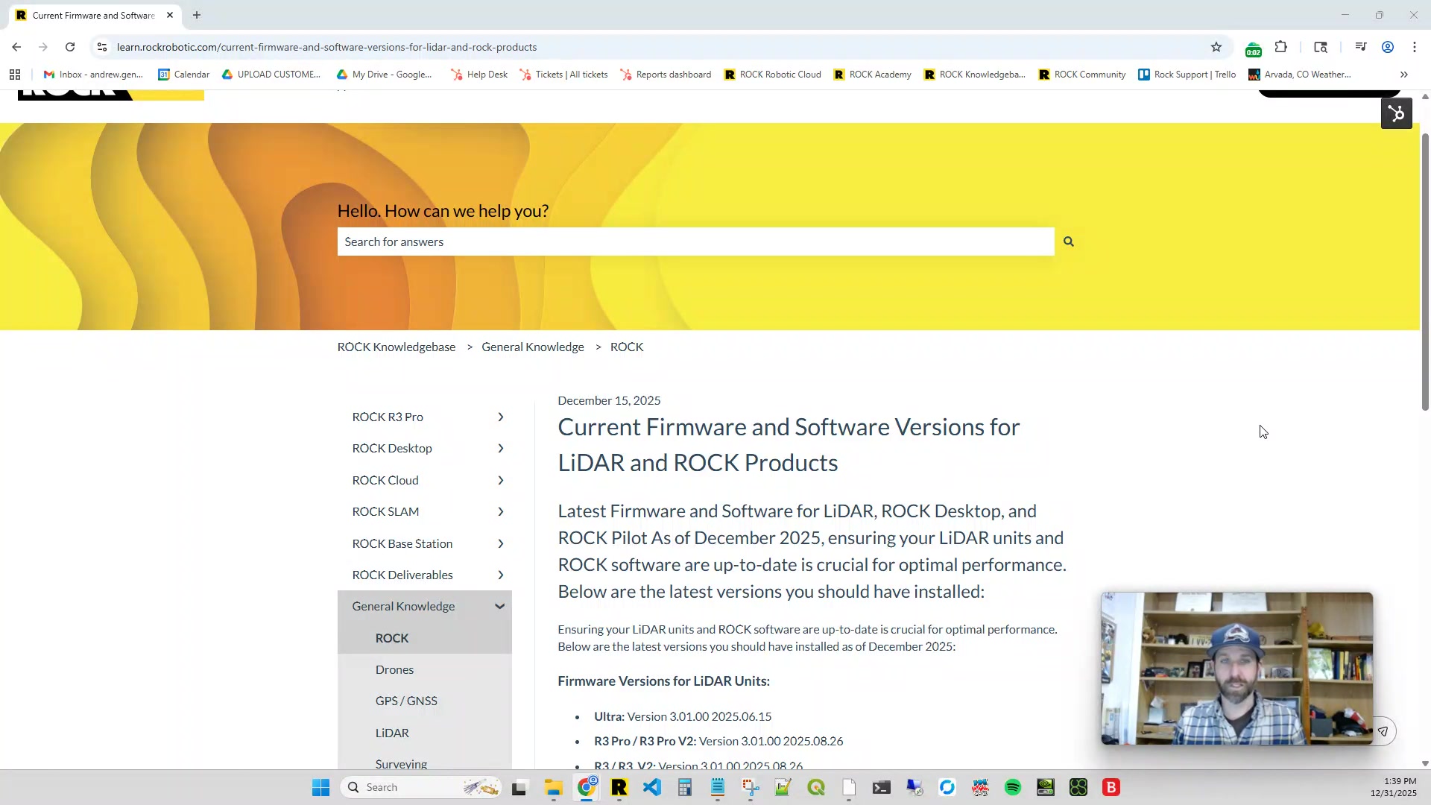Open the HubSpot sprocket icon widget
Image resolution: width=1431 pixels, height=805 pixels.
click(1396, 114)
